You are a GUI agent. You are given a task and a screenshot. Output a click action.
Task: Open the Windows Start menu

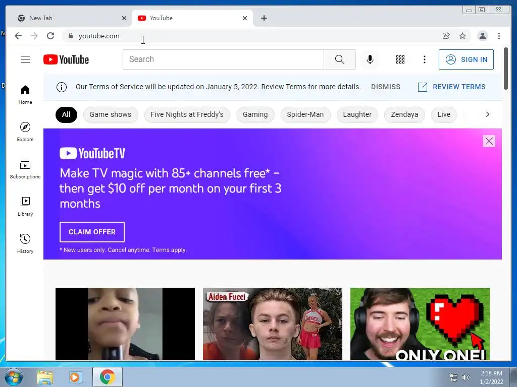pos(14,377)
